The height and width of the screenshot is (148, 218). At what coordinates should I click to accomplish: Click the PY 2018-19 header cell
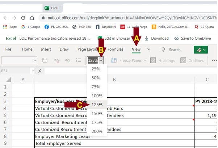coord(206,101)
